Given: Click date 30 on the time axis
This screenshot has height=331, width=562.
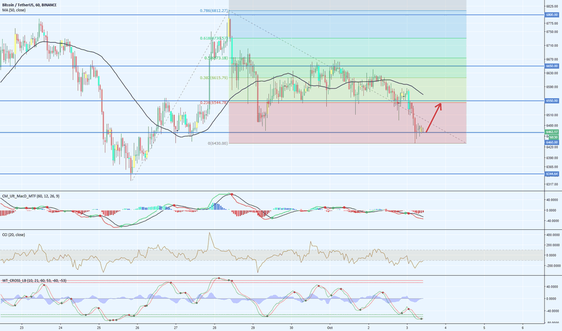Looking at the screenshot, I should pos(291,327).
